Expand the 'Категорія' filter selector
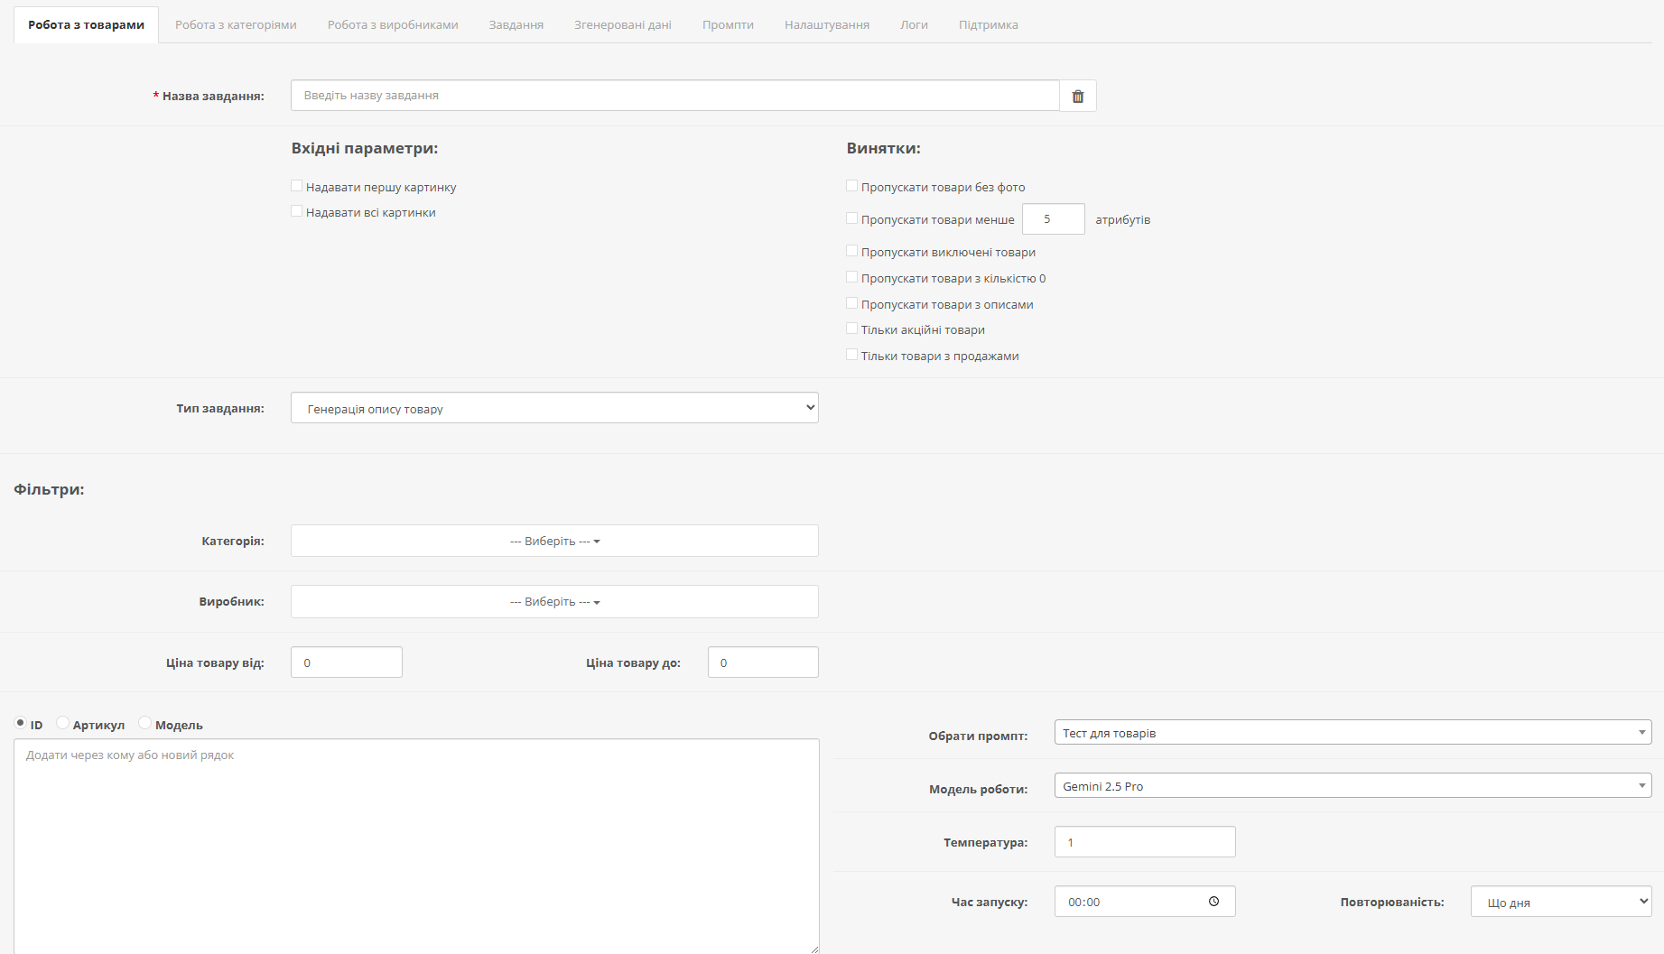 pyautogui.click(x=554, y=542)
